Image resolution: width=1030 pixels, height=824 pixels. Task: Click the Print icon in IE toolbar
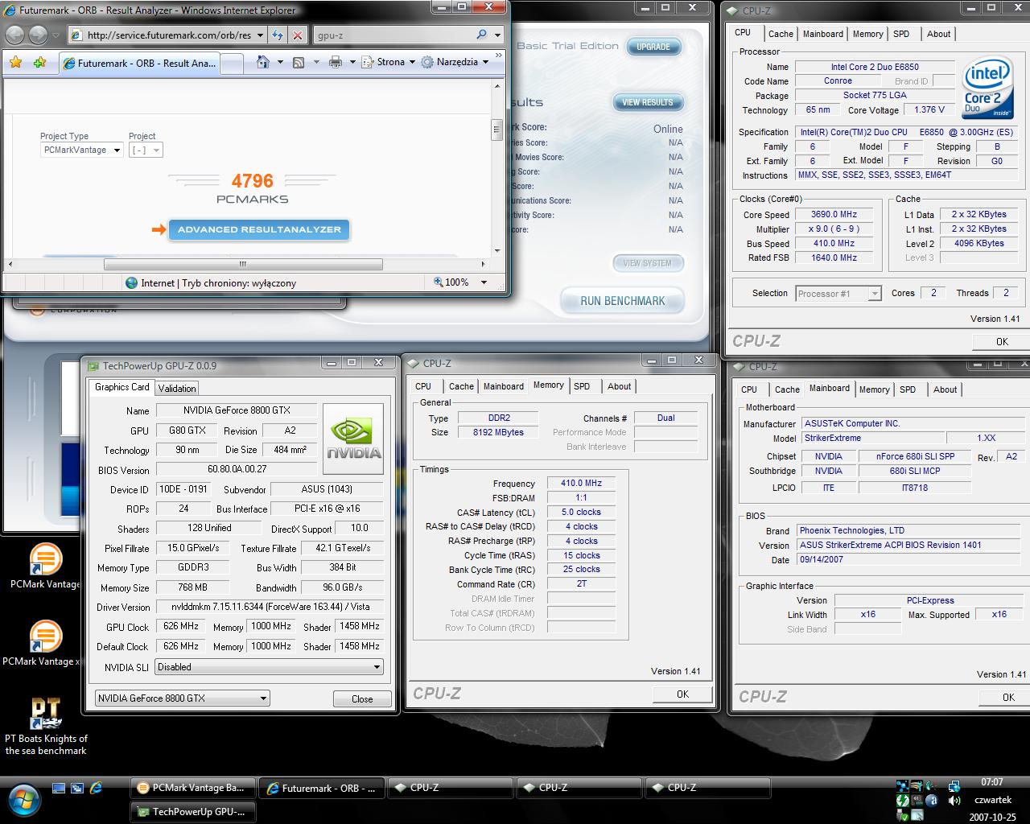coord(336,62)
